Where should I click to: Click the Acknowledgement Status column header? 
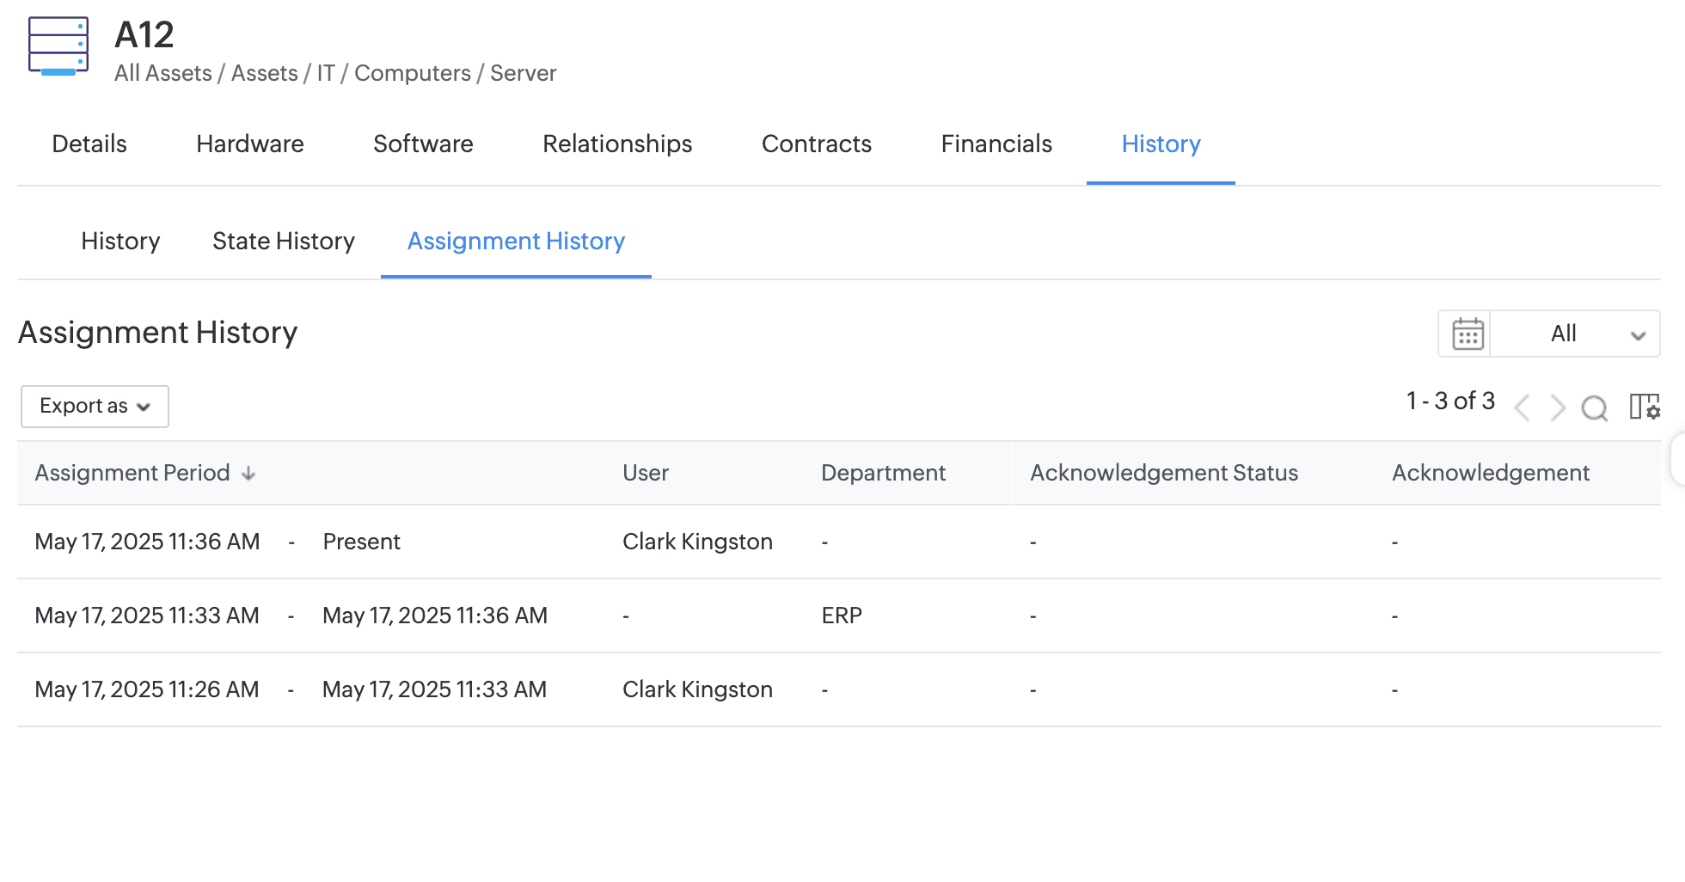point(1164,473)
